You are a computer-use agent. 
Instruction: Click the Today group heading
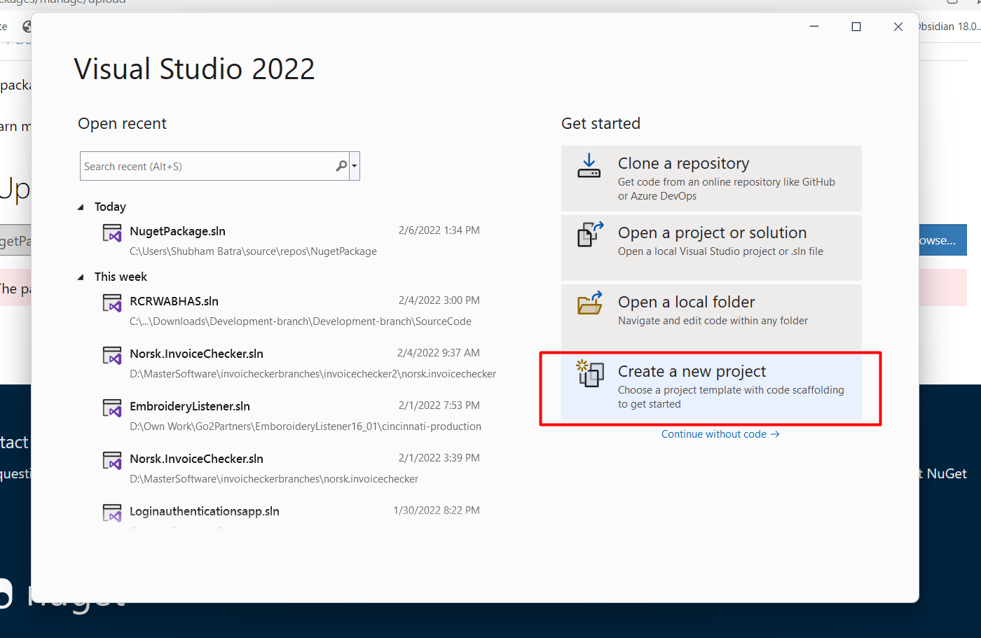tap(110, 207)
